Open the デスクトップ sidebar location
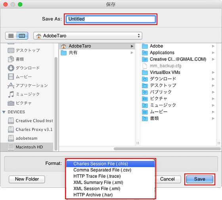This screenshot has width=222, height=200. click(23, 50)
